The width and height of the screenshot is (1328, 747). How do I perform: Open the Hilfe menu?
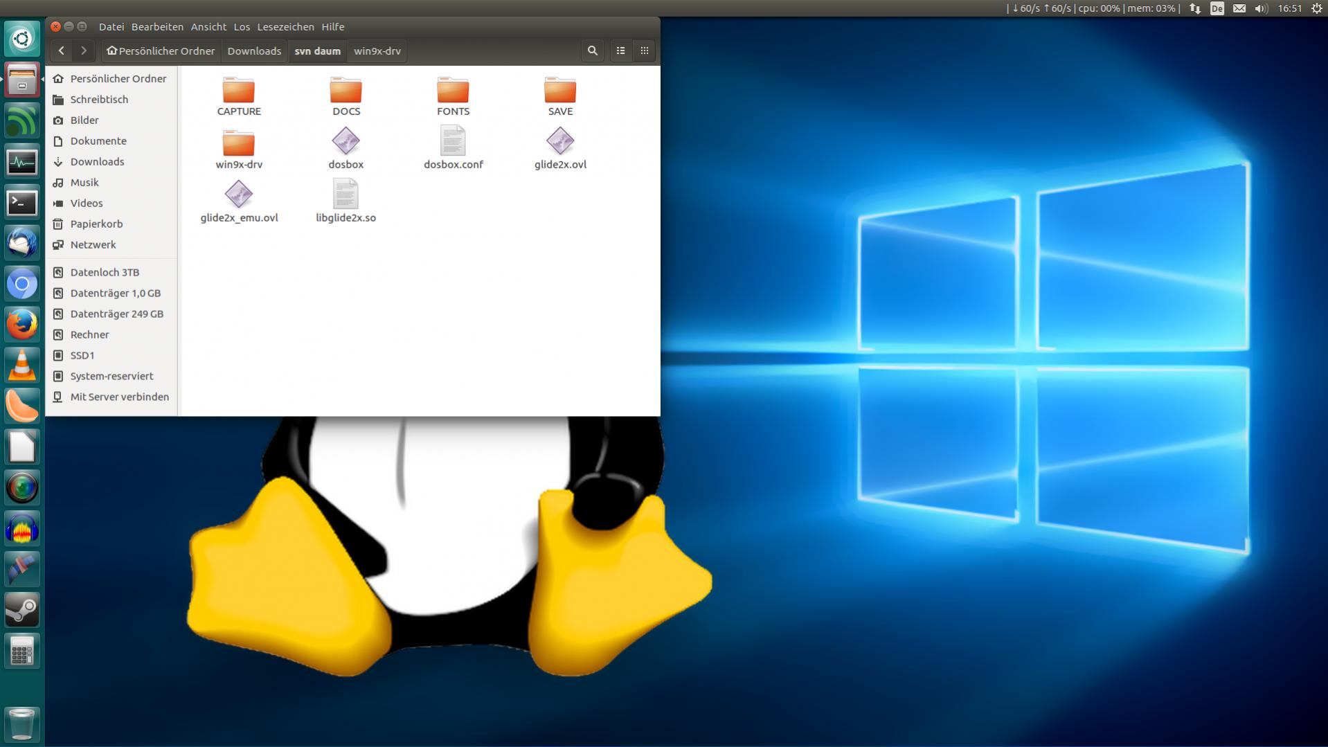333,26
